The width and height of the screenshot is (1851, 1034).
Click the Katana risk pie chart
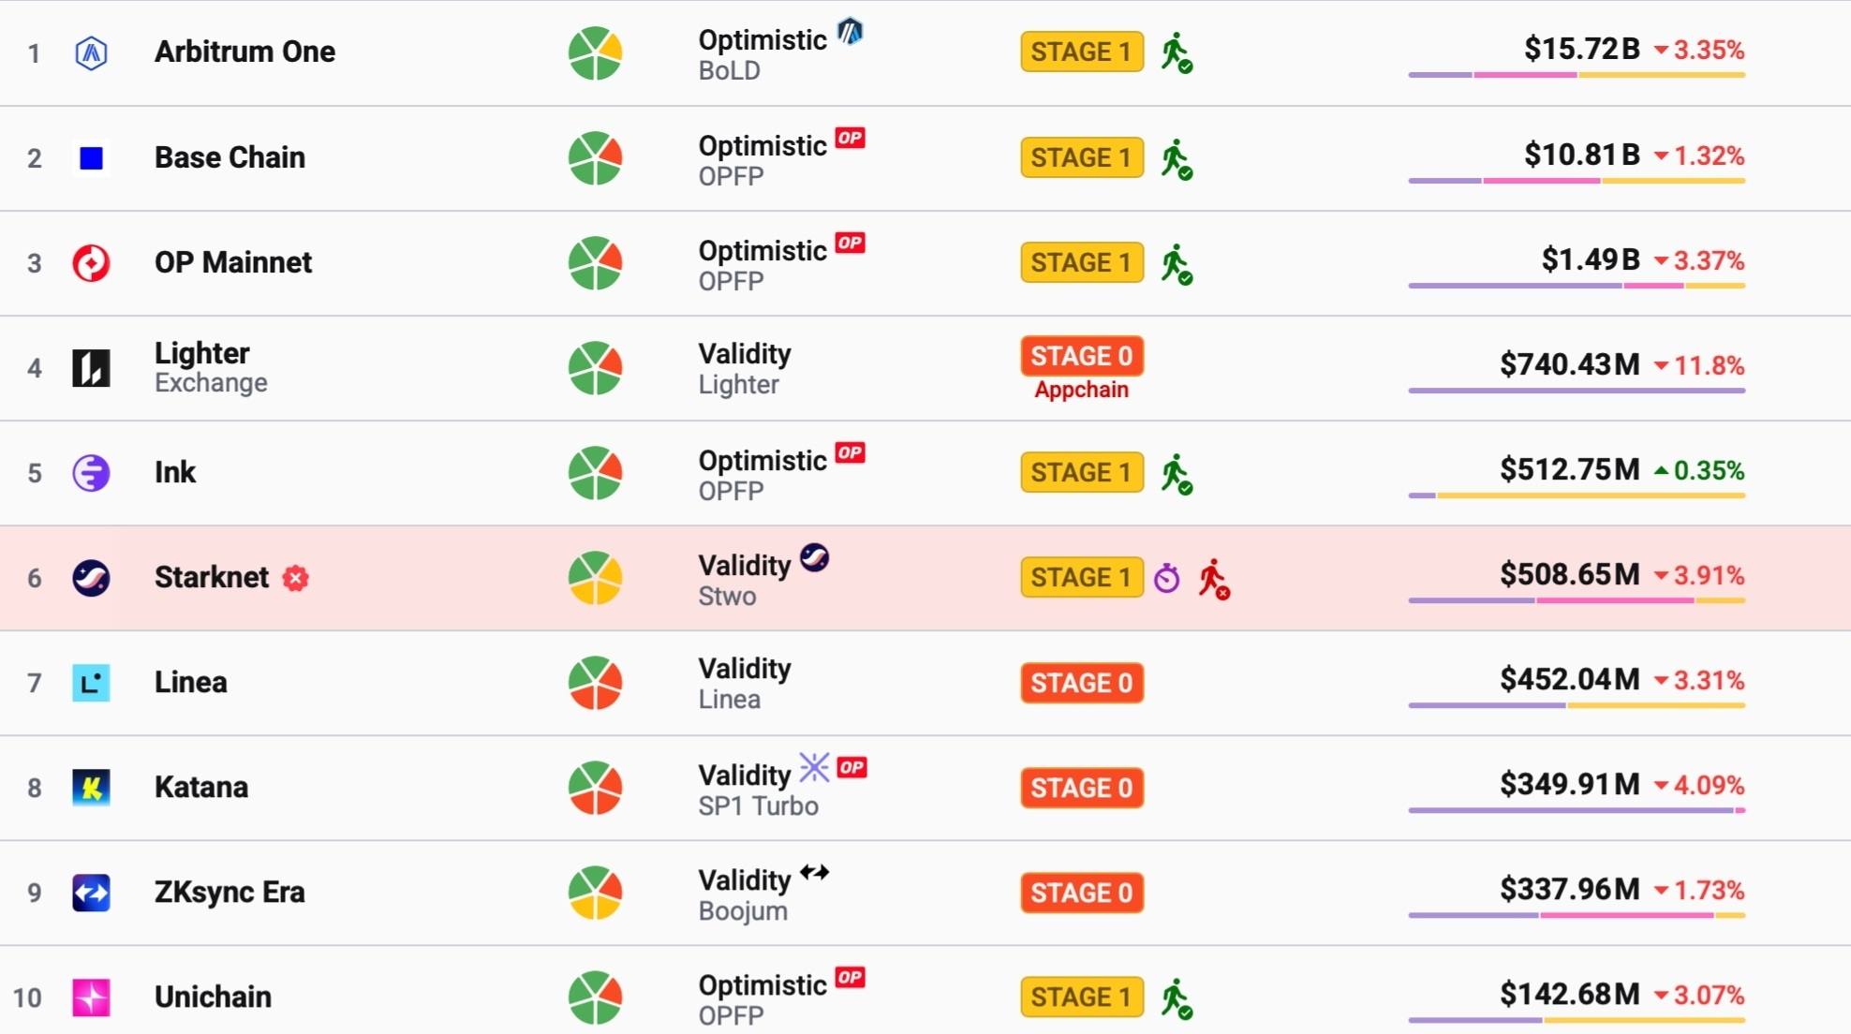point(595,788)
